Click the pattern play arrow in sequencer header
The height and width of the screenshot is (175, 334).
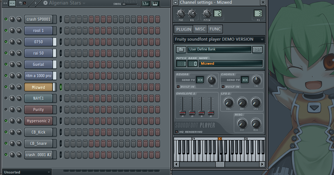(x=35, y=3)
